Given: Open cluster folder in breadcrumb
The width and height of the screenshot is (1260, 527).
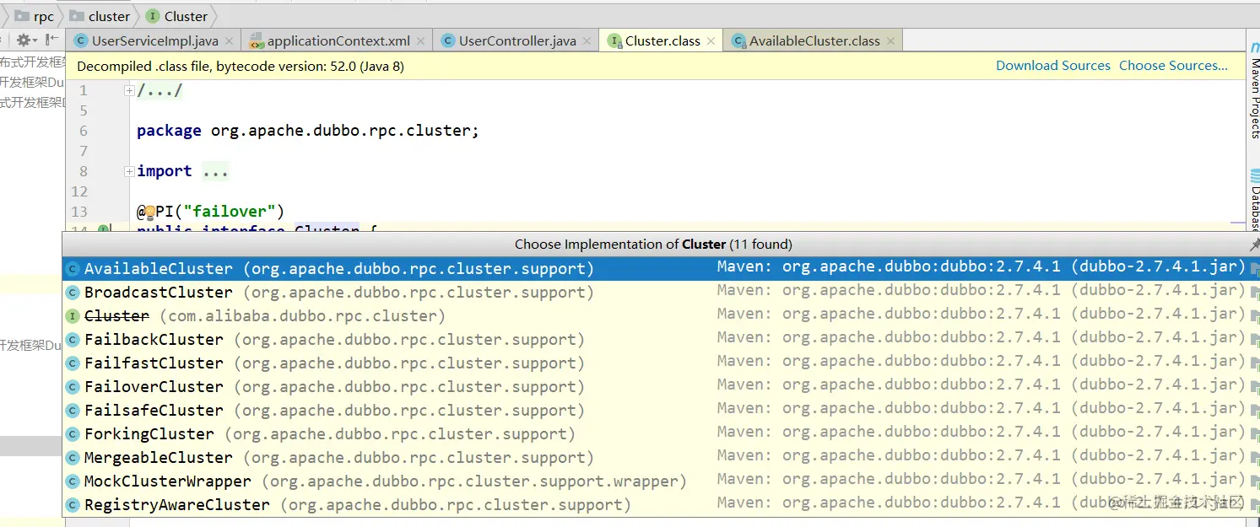Looking at the screenshot, I should [100, 16].
